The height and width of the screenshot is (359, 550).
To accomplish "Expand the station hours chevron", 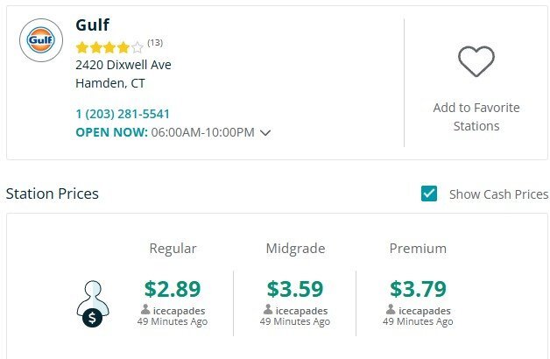I will click(265, 133).
